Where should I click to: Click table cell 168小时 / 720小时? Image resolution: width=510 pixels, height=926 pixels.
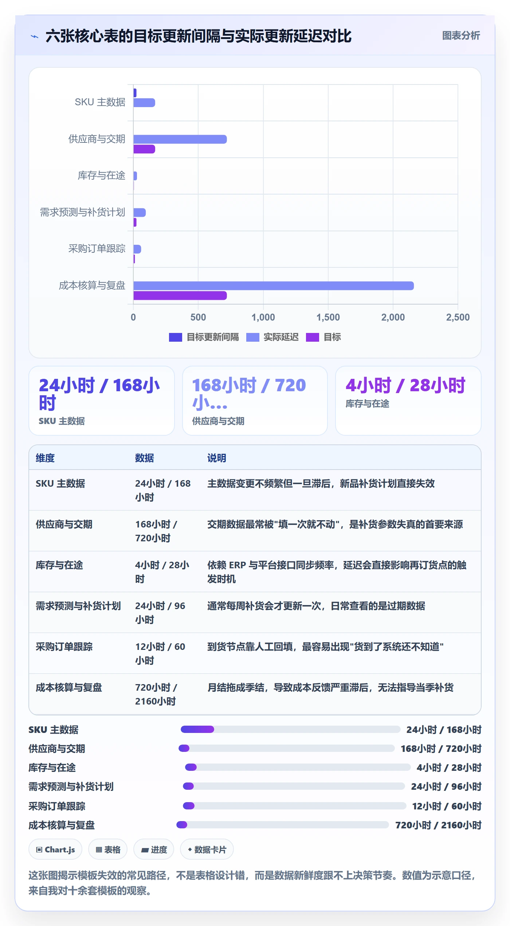(x=156, y=531)
